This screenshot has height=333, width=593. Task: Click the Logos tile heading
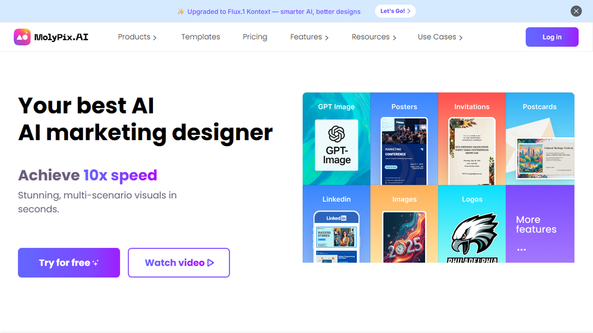pyautogui.click(x=472, y=199)
